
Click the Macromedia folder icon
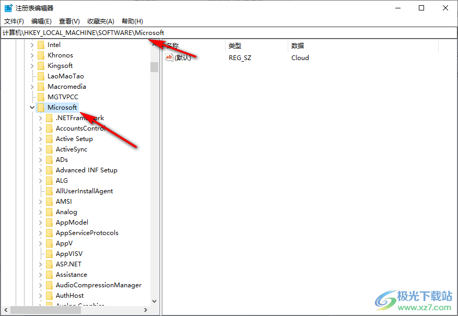coord(41,87)
